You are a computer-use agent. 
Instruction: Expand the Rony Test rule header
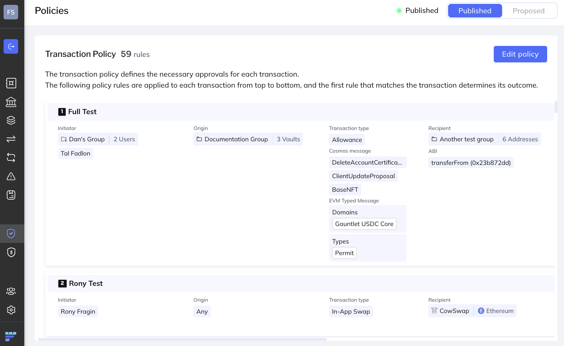pyautogui.click(x=85, y=284)
